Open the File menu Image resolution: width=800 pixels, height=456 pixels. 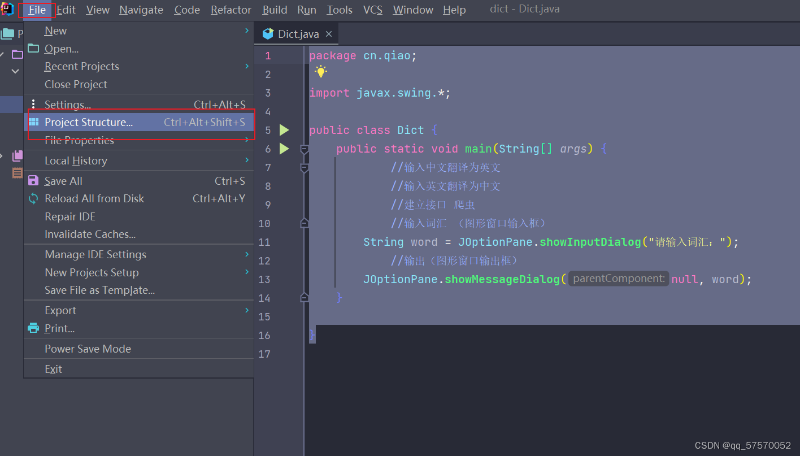(37, 10)
